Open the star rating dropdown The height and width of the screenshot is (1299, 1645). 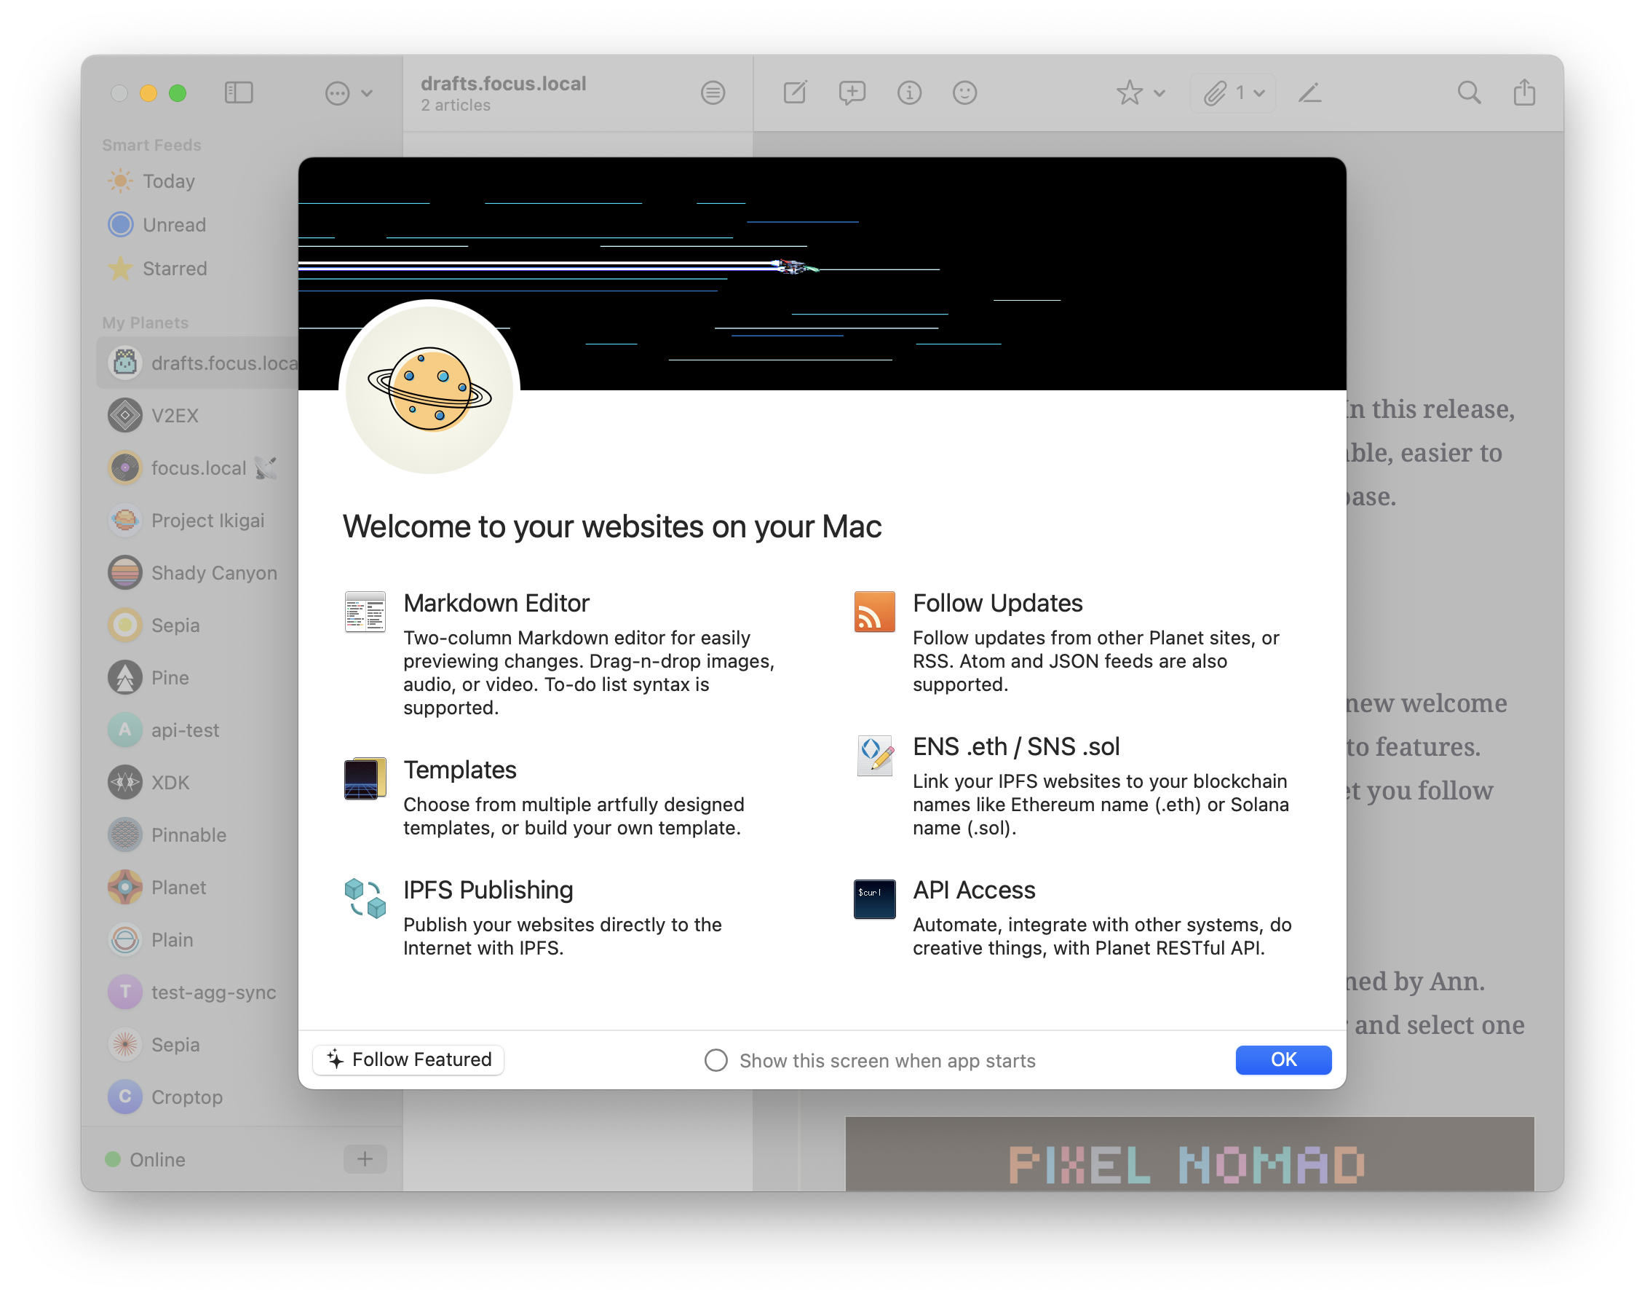tap(1160, 92)
